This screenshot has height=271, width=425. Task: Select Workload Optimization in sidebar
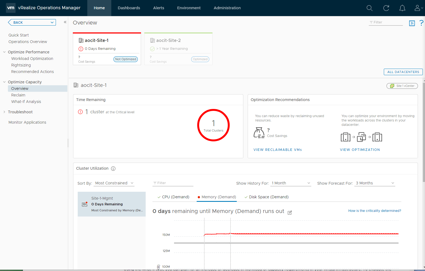(32, 59)
